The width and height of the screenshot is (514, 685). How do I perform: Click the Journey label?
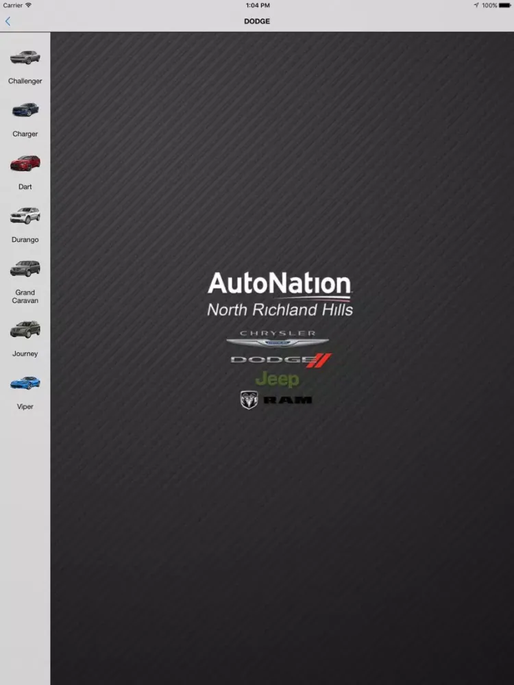click(25, 354)
